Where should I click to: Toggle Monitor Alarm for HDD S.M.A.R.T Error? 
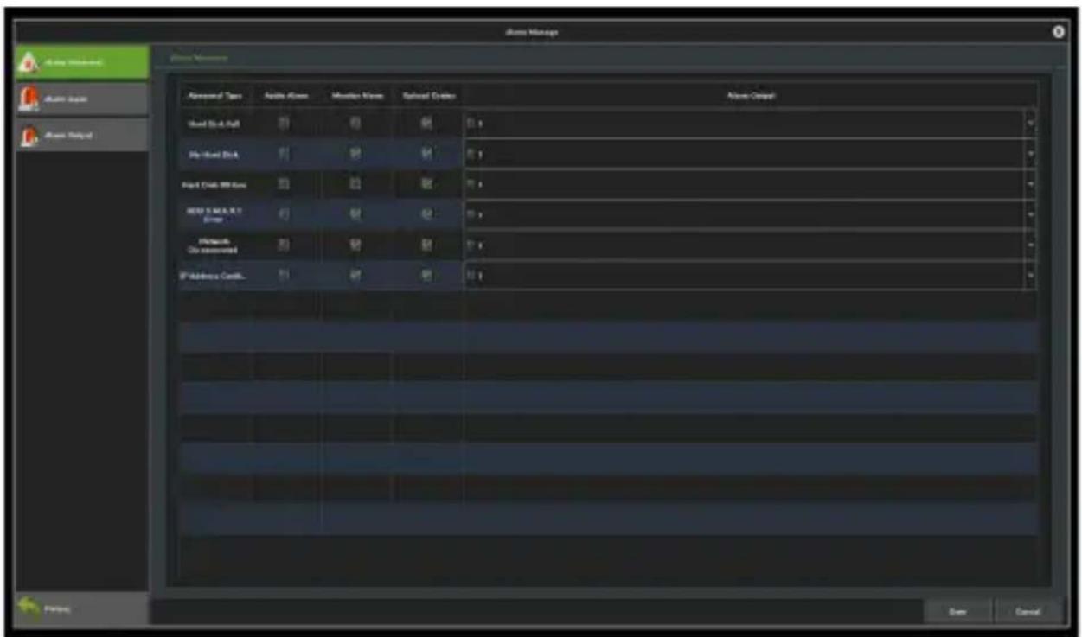[355, 214]
